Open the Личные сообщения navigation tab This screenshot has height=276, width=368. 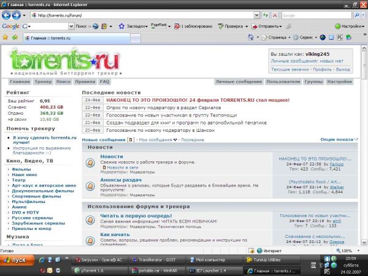[x=239, y=81]
